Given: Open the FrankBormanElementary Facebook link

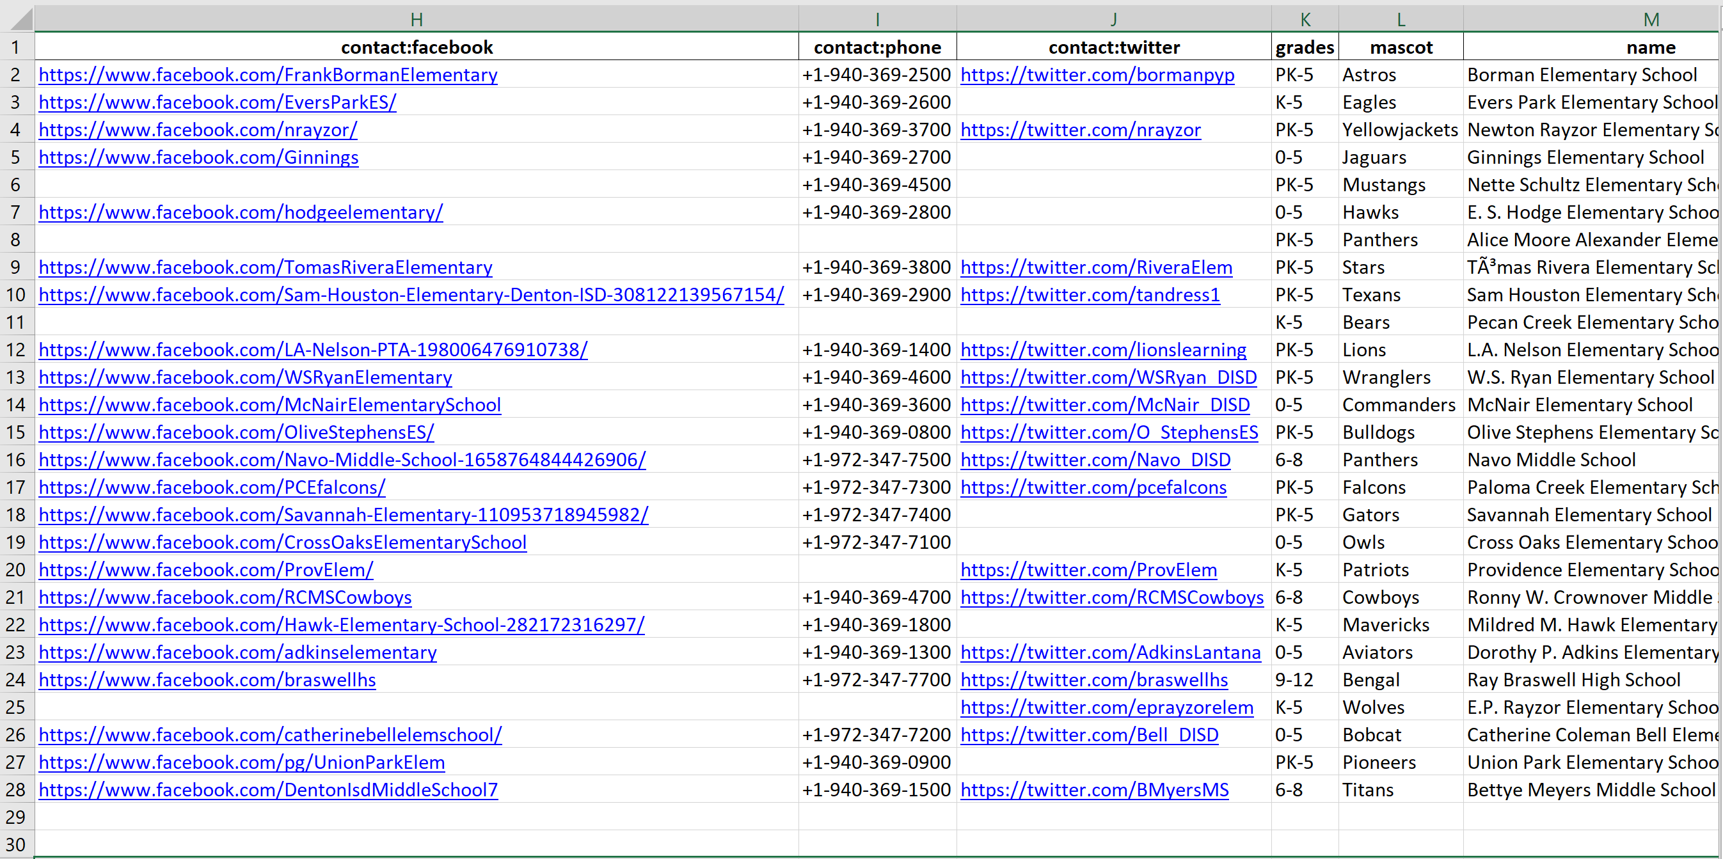Looking at the screenshot, I should click(267, 75).
